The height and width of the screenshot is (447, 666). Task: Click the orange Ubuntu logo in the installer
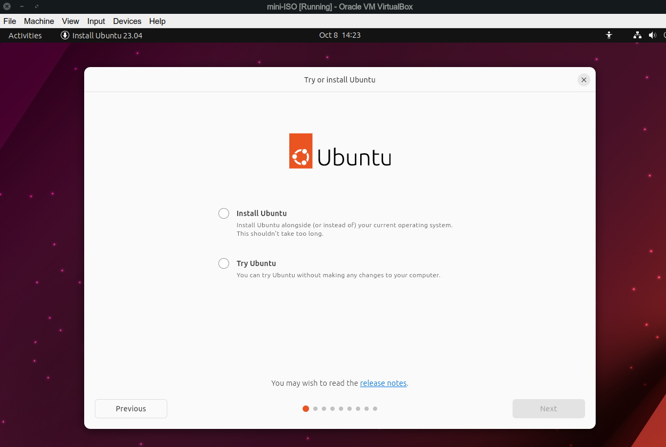point(300,151)
